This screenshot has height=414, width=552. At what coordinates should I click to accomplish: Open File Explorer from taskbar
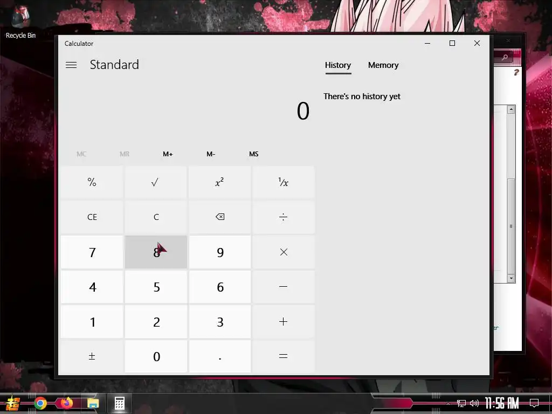[x=93, y=403]
